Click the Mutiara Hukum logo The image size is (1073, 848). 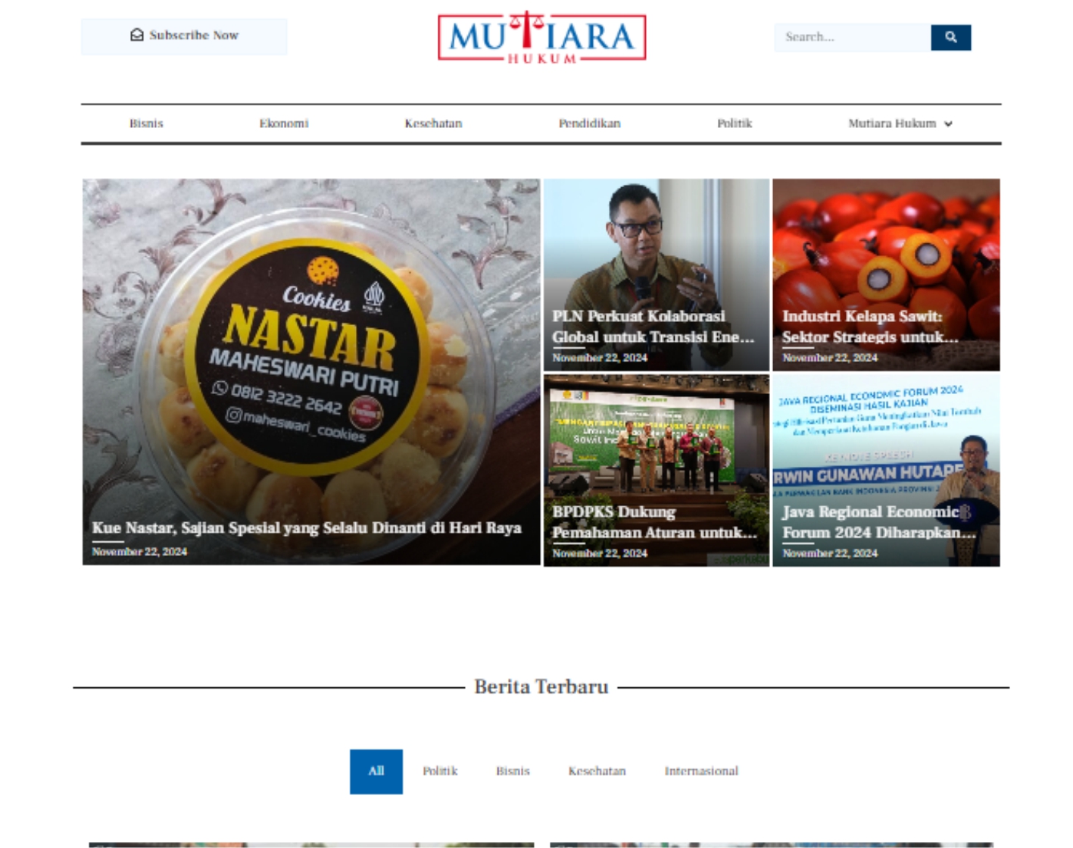coord(541,37)
